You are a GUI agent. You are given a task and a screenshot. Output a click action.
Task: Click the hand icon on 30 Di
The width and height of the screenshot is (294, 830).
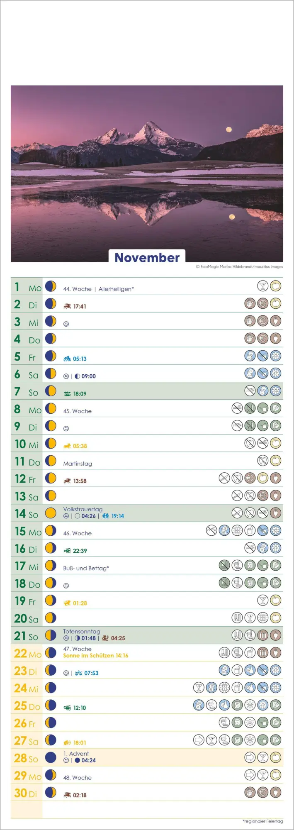click(250, 792)
